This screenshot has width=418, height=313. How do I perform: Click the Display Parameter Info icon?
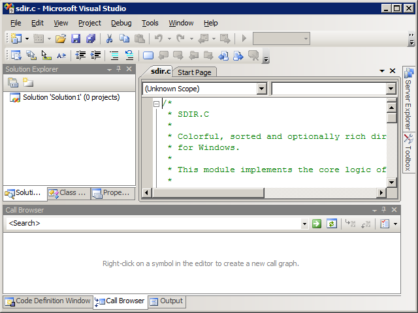coord(31,55)
